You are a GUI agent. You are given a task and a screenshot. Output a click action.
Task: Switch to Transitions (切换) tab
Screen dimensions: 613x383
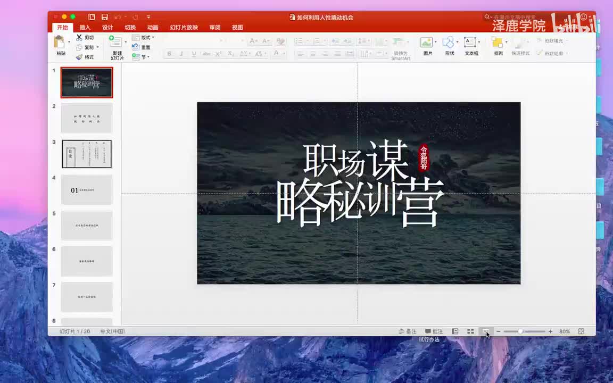(x=130, y=27)
